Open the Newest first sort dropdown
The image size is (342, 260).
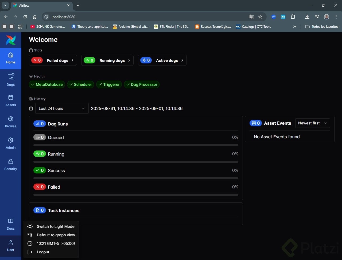(312, 123)
